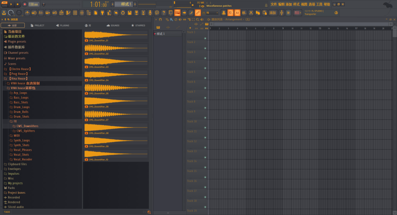Mute Track 1 with its green toggle dot
The image size is (397, 215).
[x=205, y=38]
